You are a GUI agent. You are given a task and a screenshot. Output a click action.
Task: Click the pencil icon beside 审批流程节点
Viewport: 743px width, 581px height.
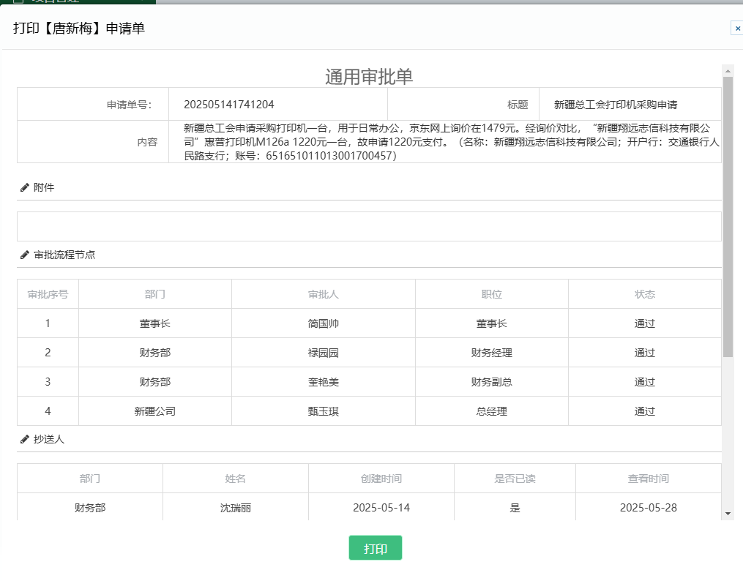click(x=24, y=255)
